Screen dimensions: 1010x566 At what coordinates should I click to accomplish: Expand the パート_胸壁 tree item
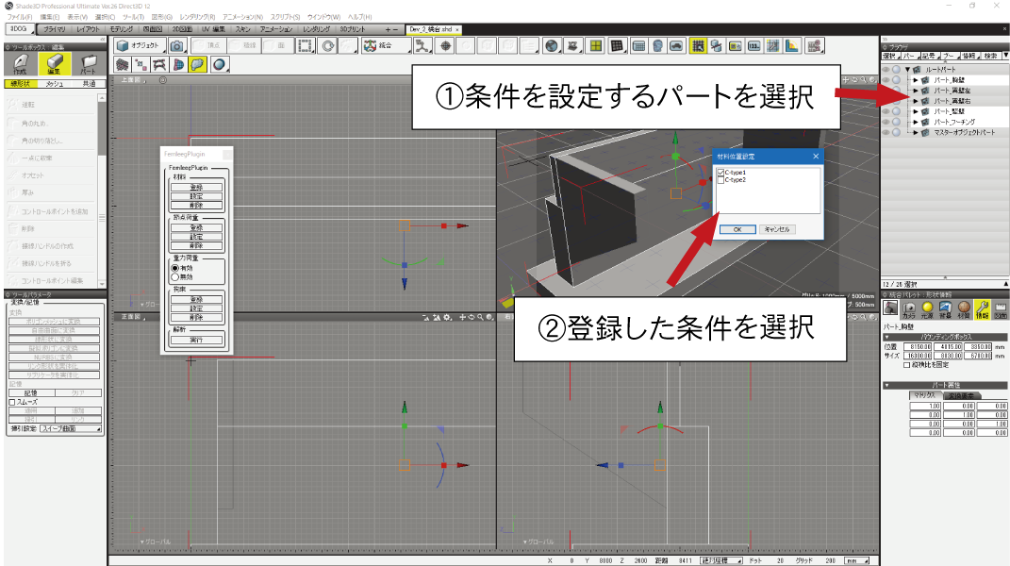coord(915,80)
